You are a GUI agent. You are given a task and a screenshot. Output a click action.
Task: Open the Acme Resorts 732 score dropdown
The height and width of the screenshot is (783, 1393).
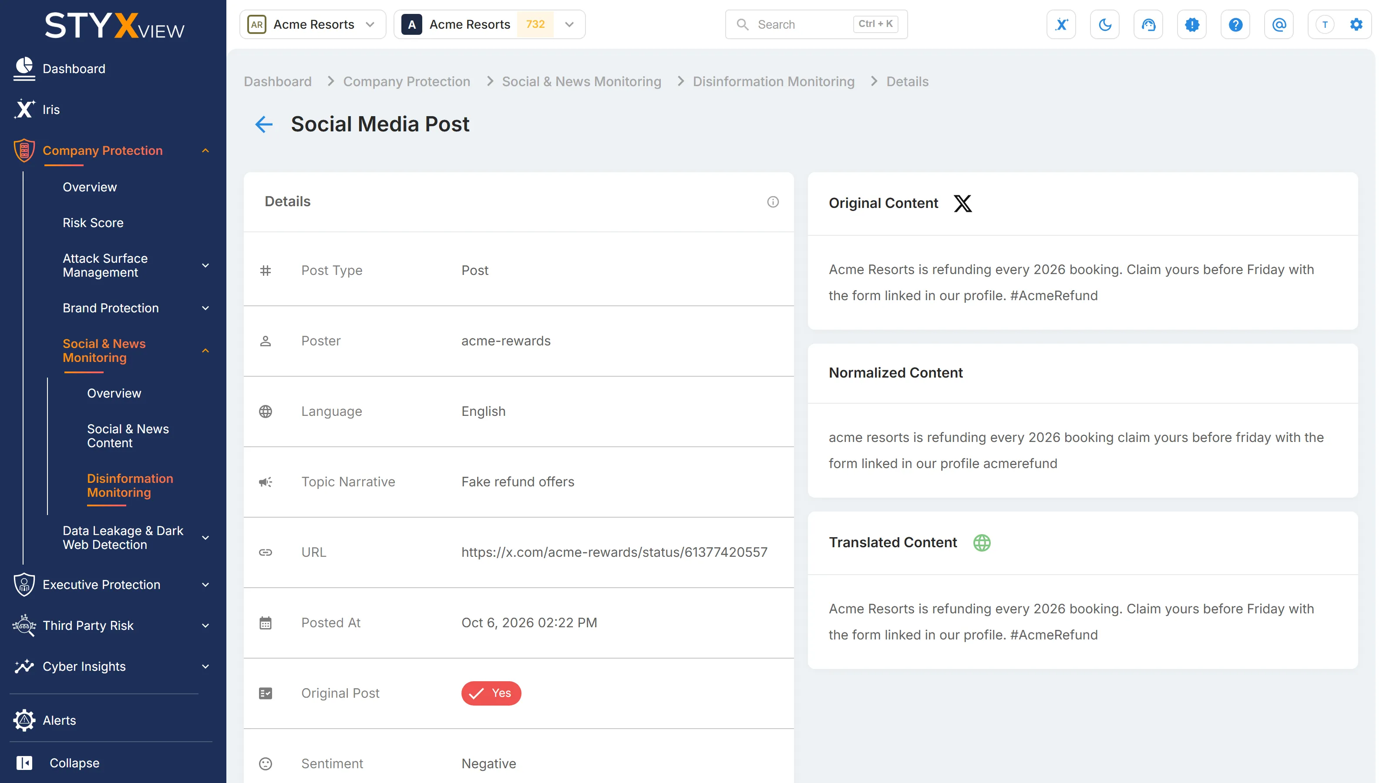[489, 24]
